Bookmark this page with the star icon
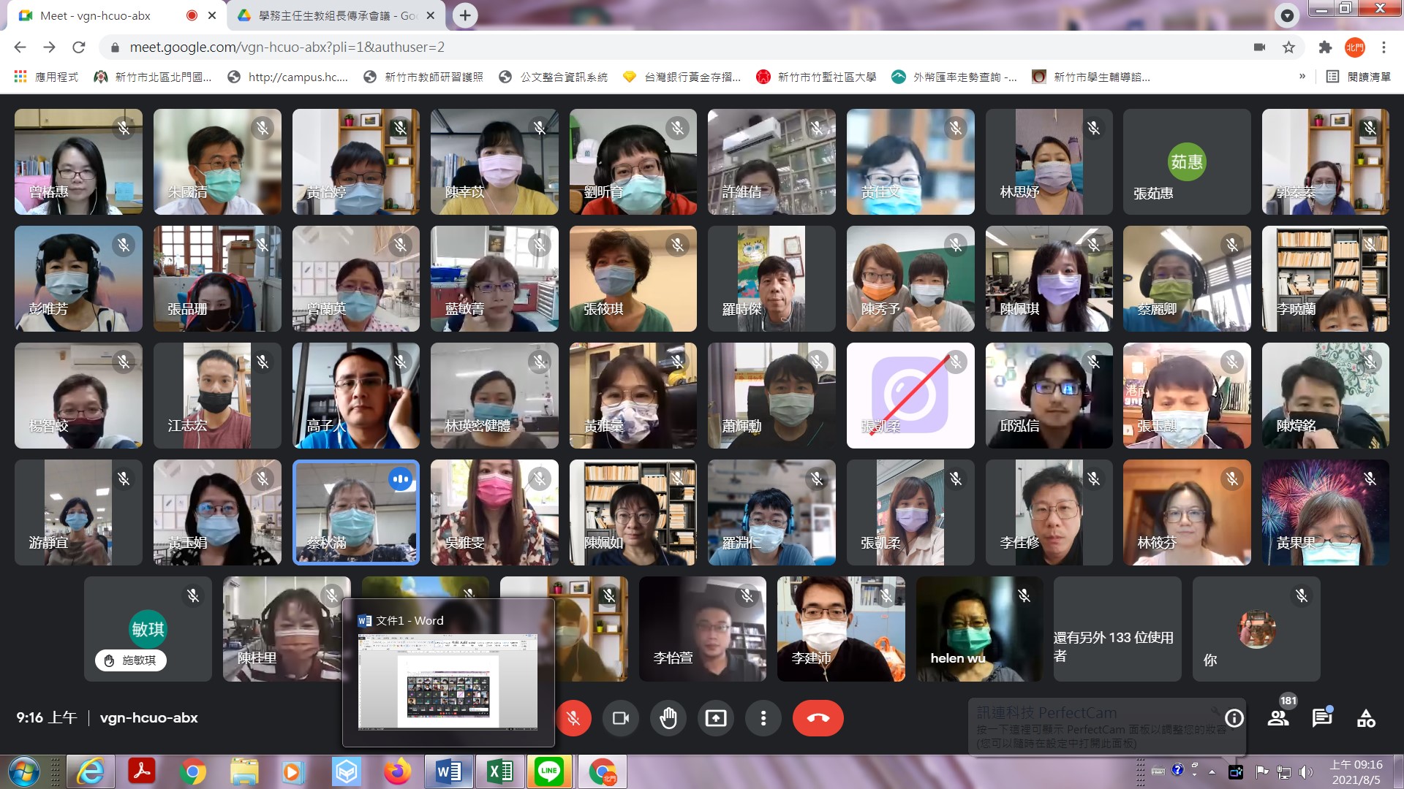 [x=1288, y=47]
